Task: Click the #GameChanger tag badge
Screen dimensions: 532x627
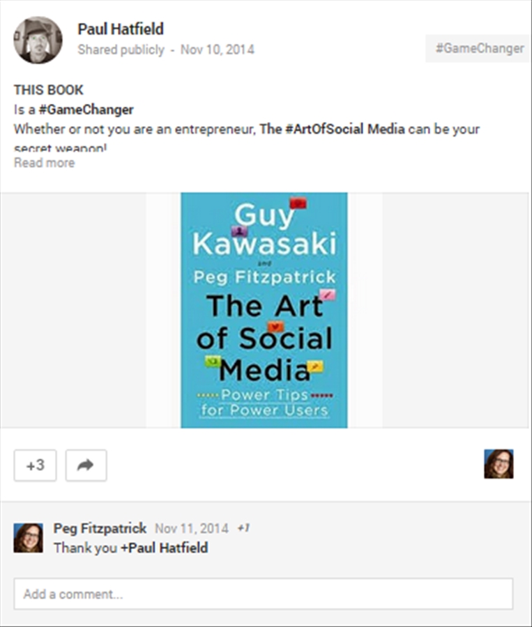Action: coord(479,48)
